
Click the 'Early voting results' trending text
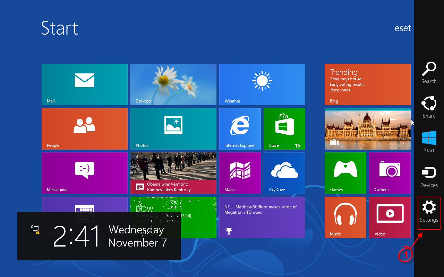click(x=347, y=84)
